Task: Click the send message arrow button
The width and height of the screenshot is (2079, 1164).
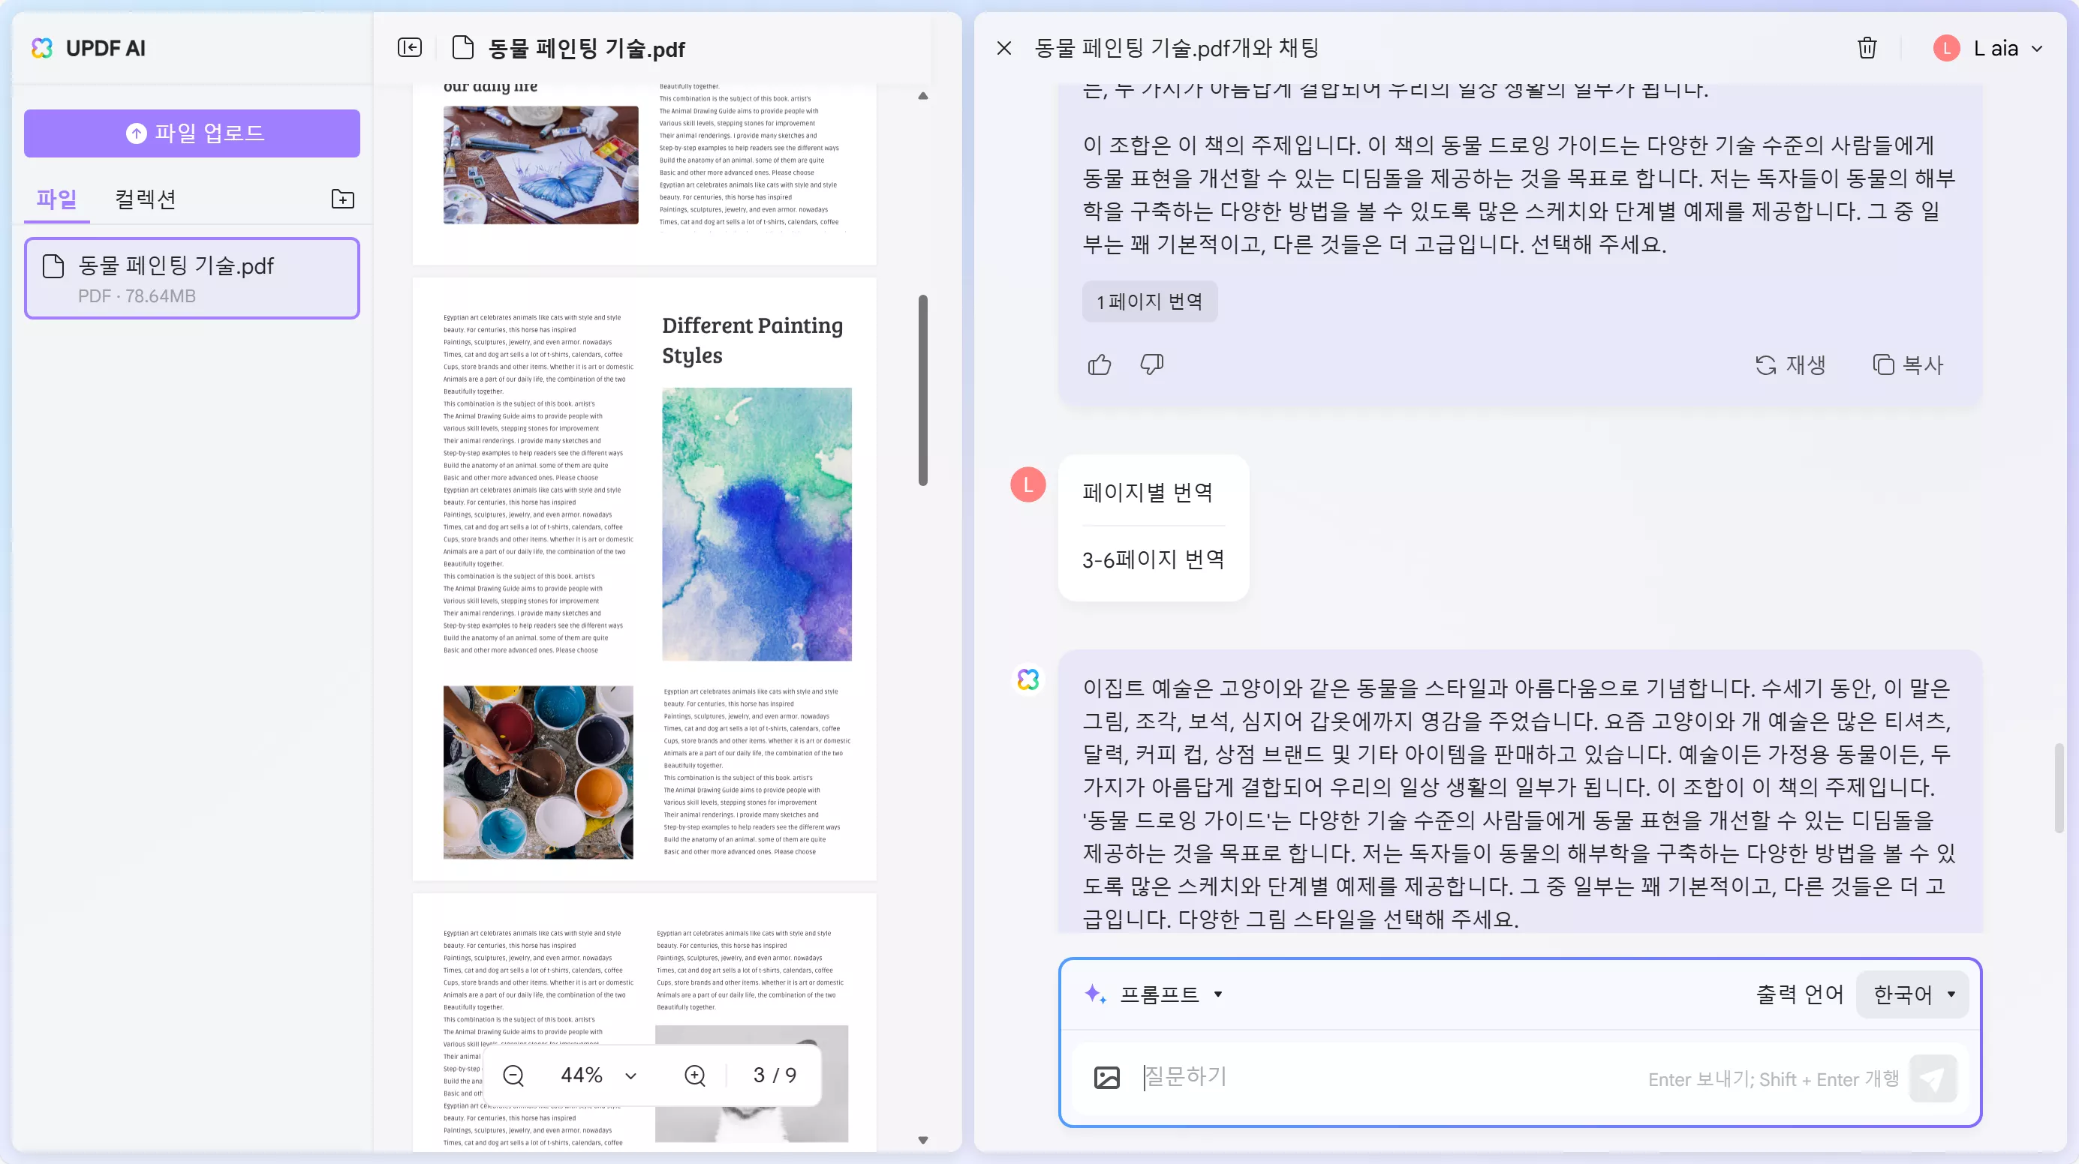Action: (1933, 1078)
